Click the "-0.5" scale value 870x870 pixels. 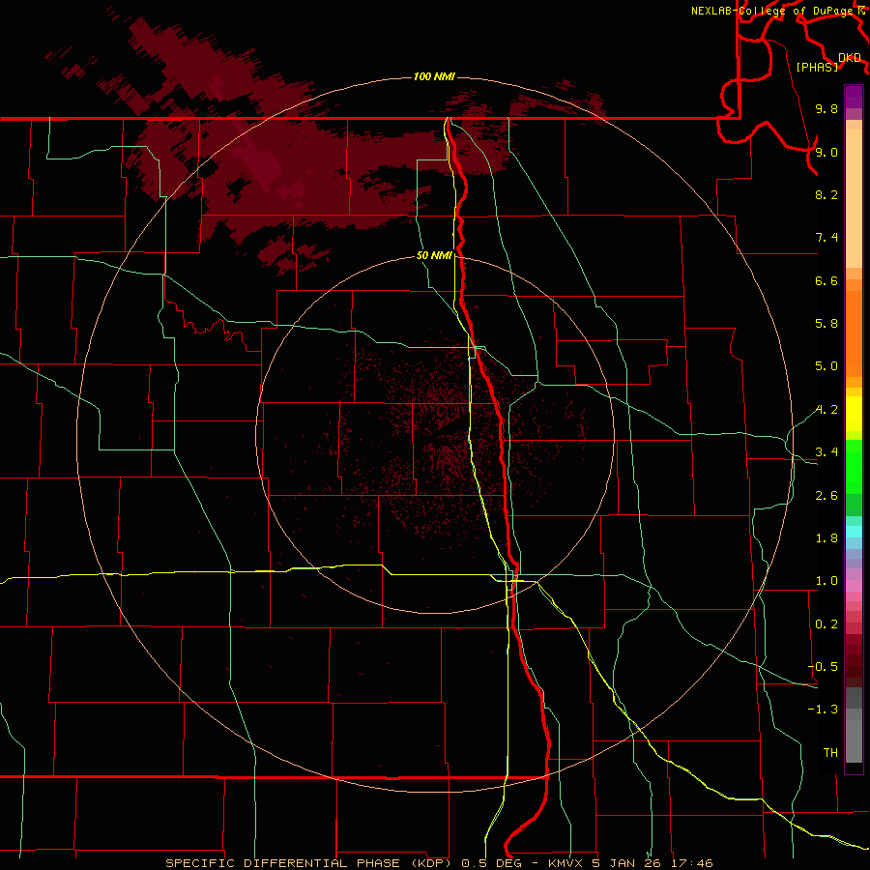click(x=823, y=666)
